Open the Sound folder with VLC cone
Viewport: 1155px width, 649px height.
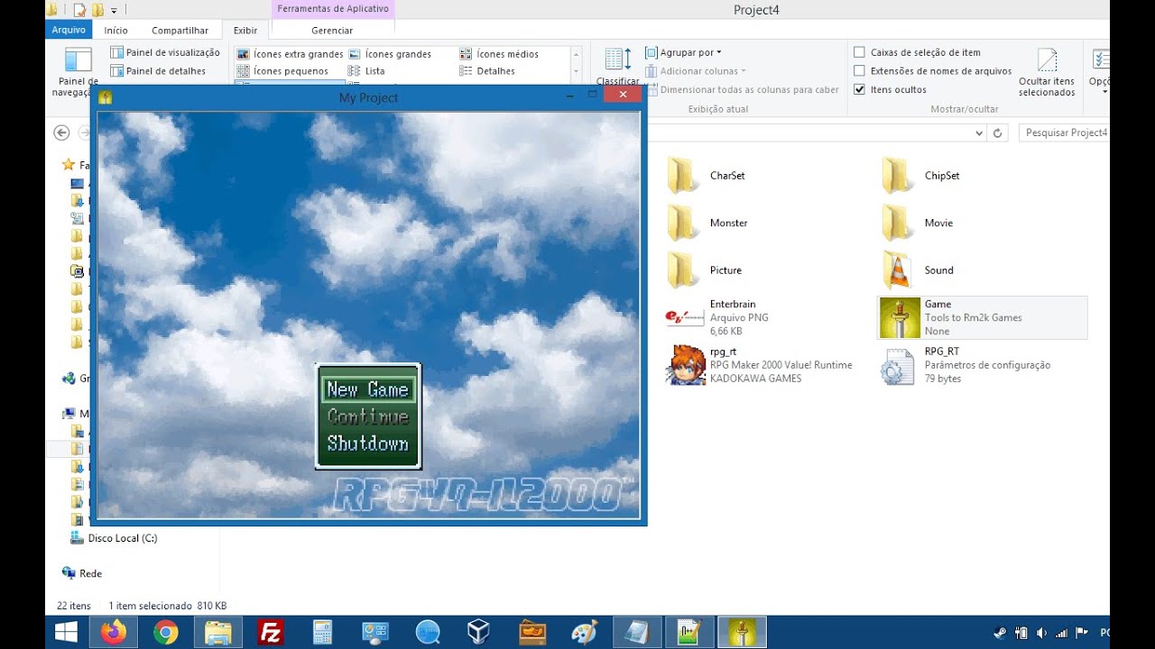(x=898, y=270)
